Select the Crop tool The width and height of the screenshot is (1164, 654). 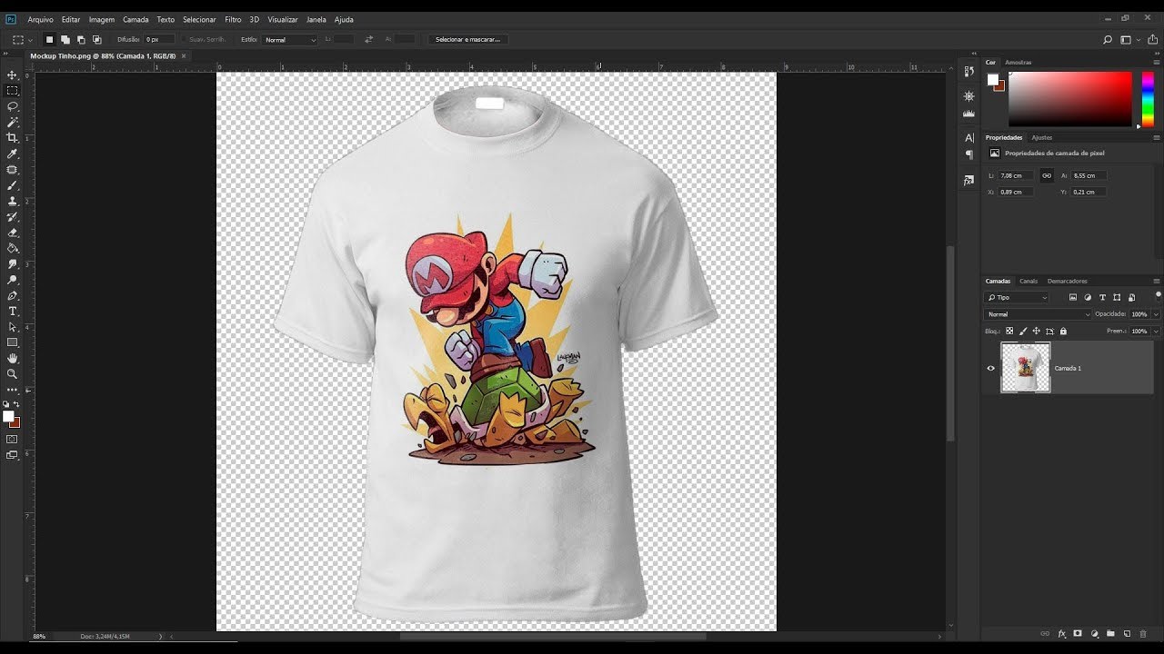click(x=13, y=137)
